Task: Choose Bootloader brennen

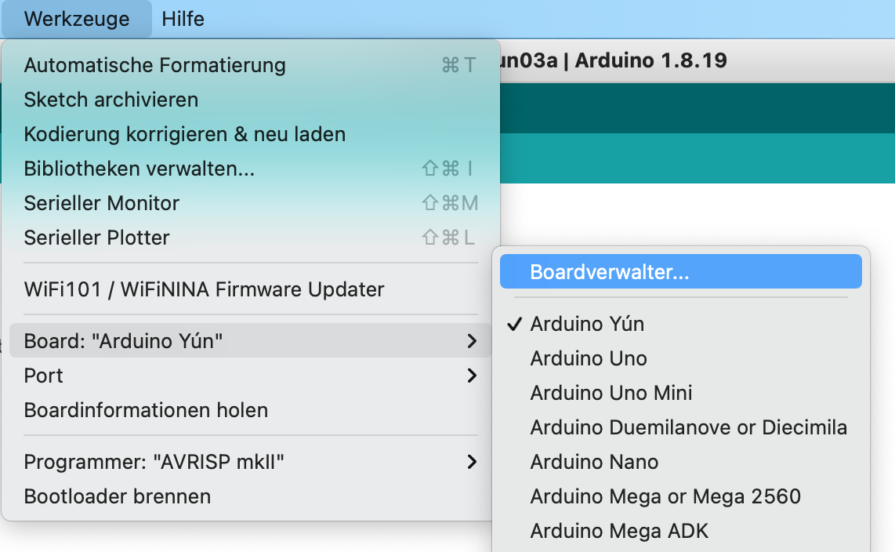Action: coord(251,496)
